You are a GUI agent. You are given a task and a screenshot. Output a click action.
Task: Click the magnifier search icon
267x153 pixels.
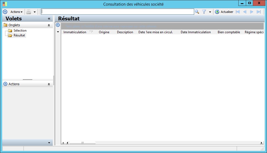click(x=197, y=12)
